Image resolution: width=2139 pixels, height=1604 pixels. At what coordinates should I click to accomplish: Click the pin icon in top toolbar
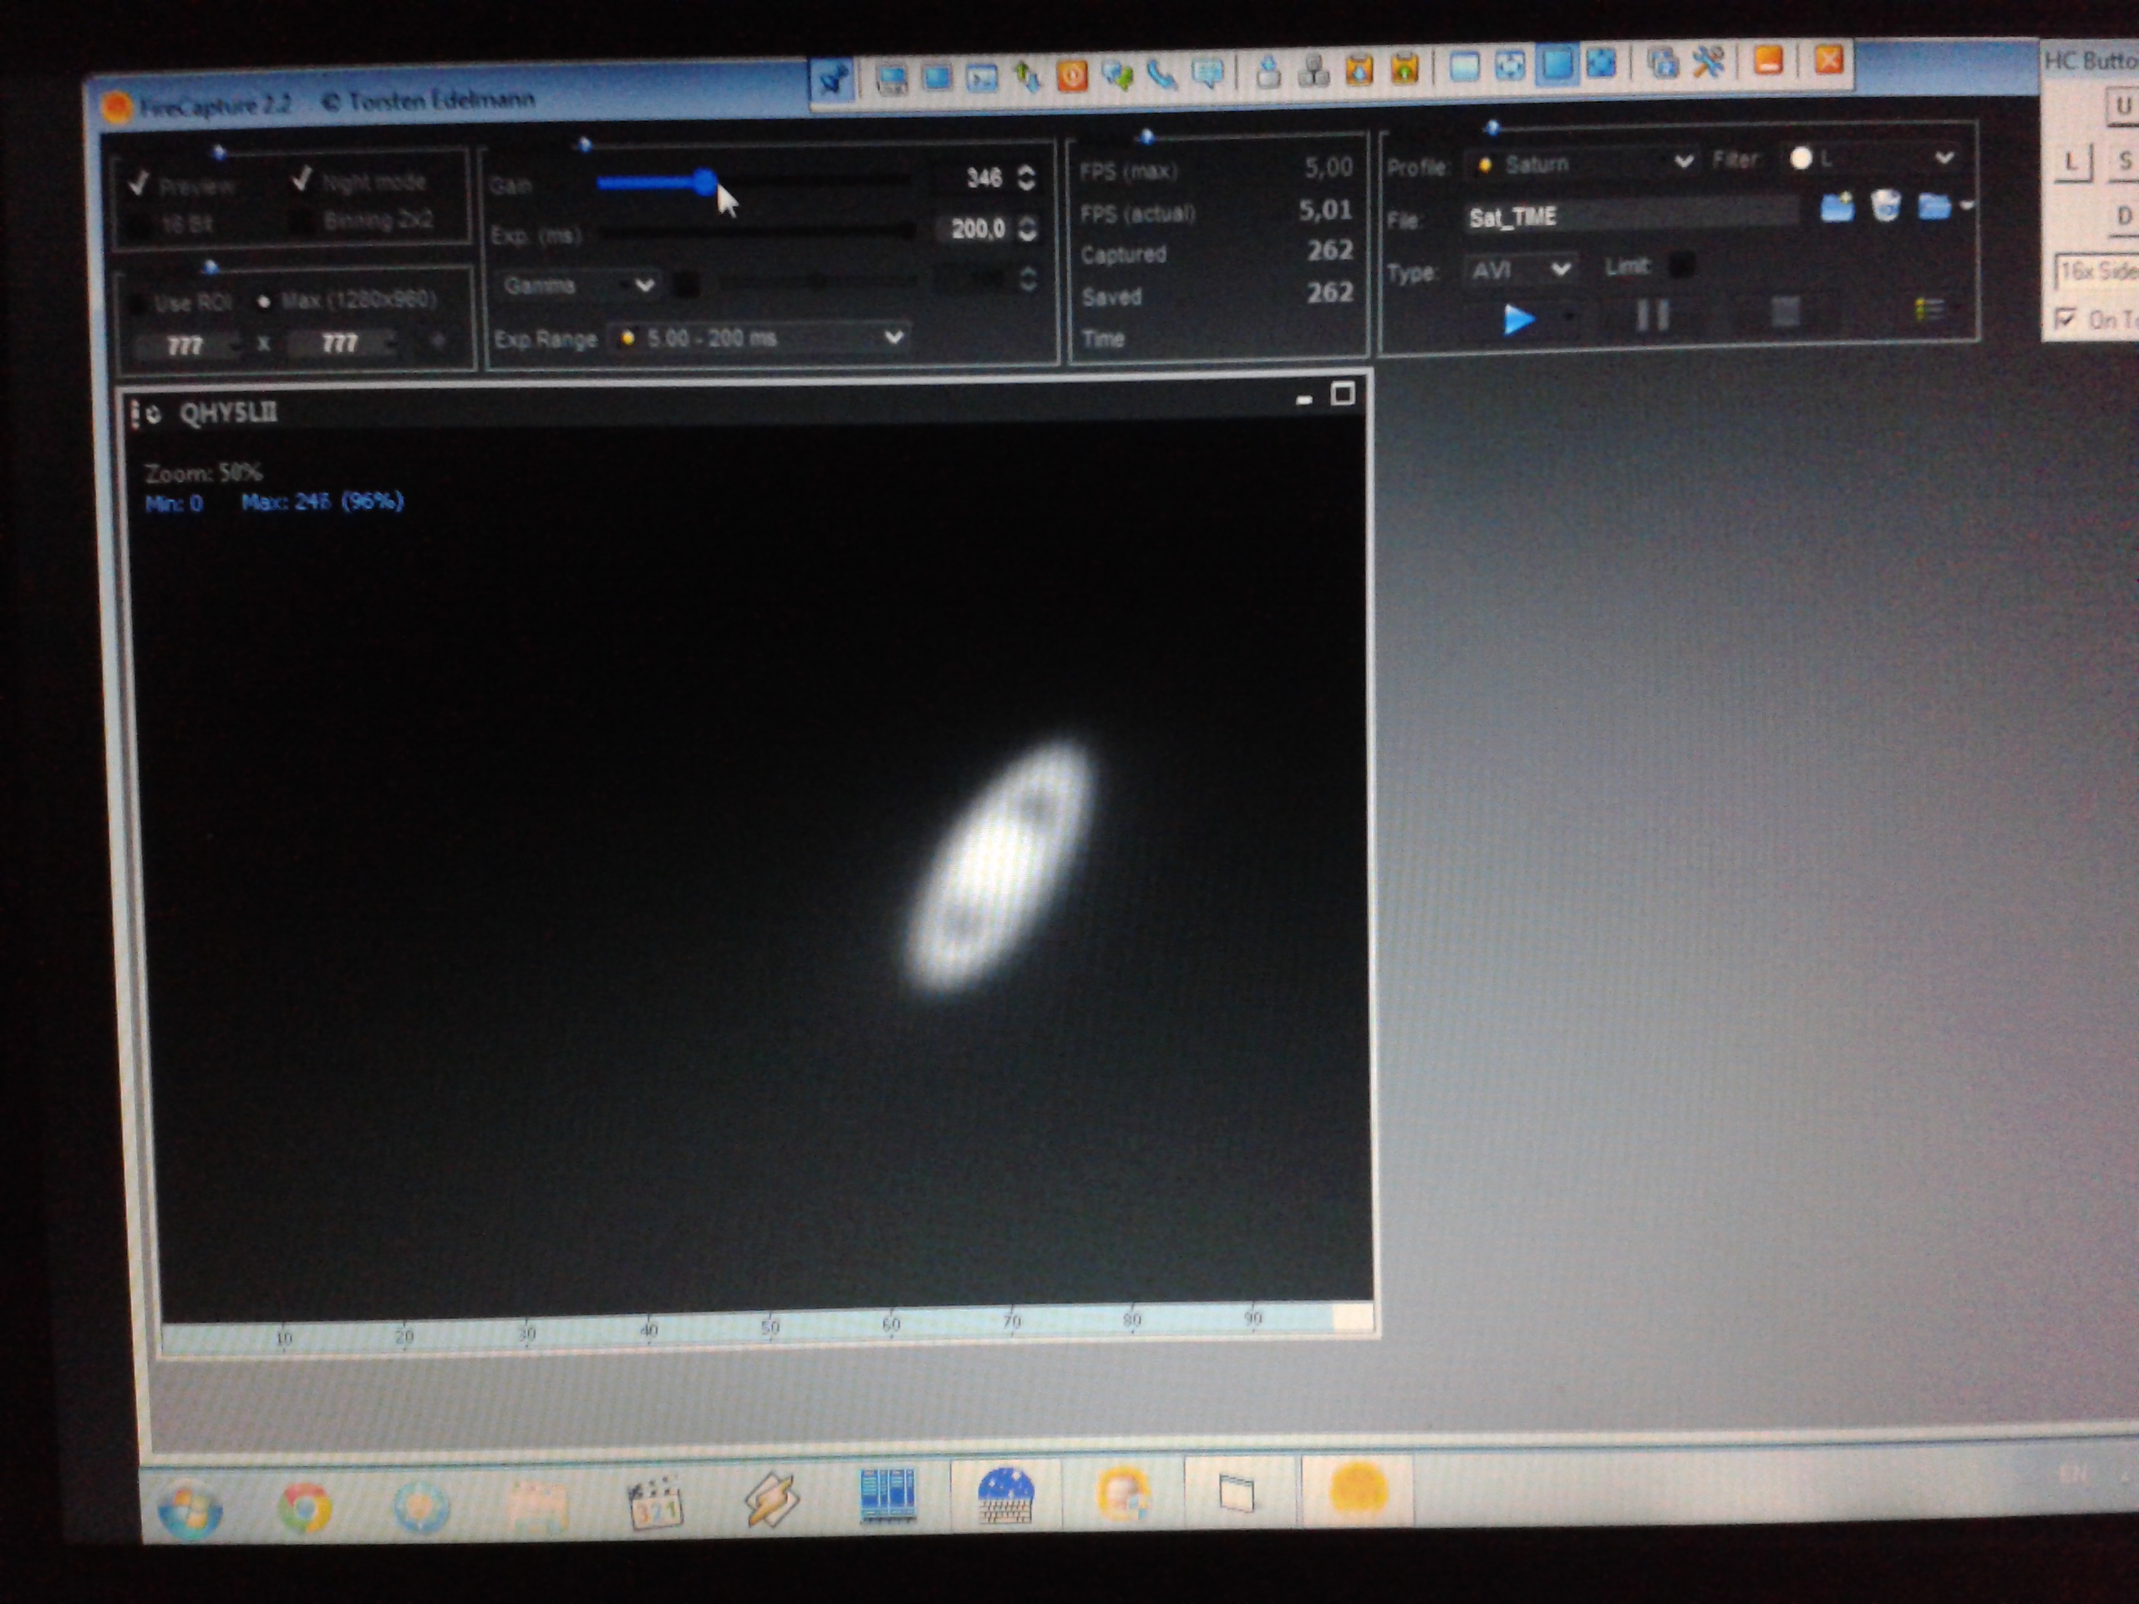click(x=832, y=79)
